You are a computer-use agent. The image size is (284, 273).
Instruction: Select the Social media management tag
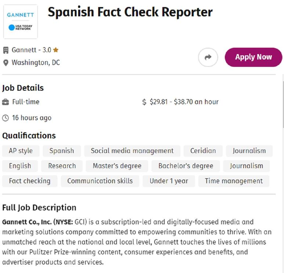click(x=132, y=151)
